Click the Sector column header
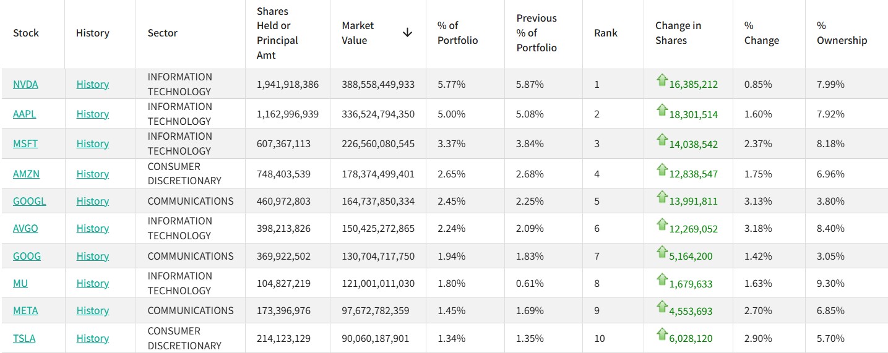 (162, 33)
